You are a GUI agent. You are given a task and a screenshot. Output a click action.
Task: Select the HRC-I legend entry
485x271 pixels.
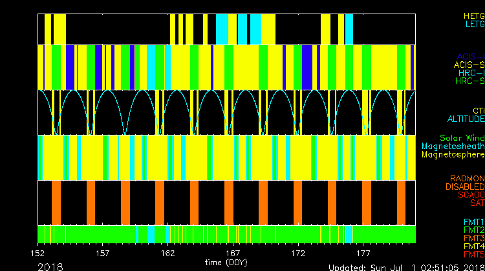coord(471,73)
